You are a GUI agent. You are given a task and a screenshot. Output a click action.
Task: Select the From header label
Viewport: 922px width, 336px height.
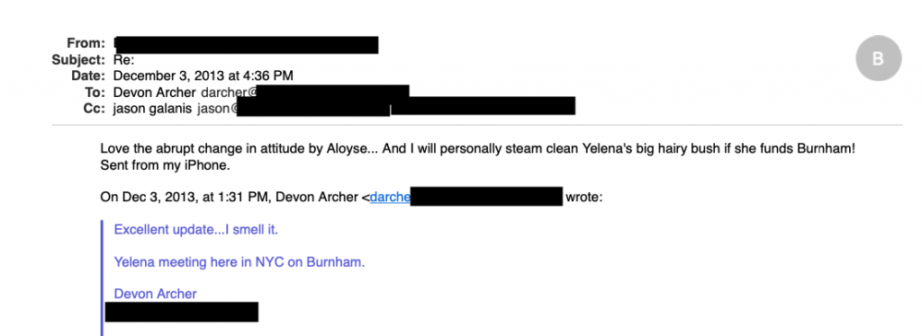pyautogui.click(x=86, y=43)
